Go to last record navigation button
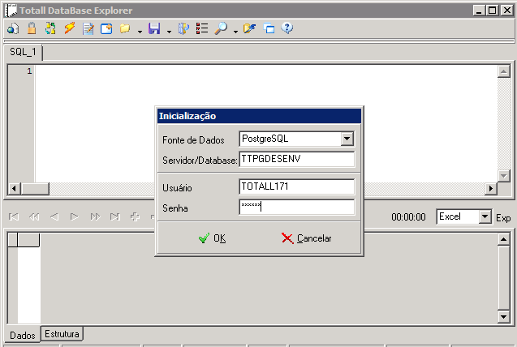Screen dimensions: 517x347 pos(115,216)
